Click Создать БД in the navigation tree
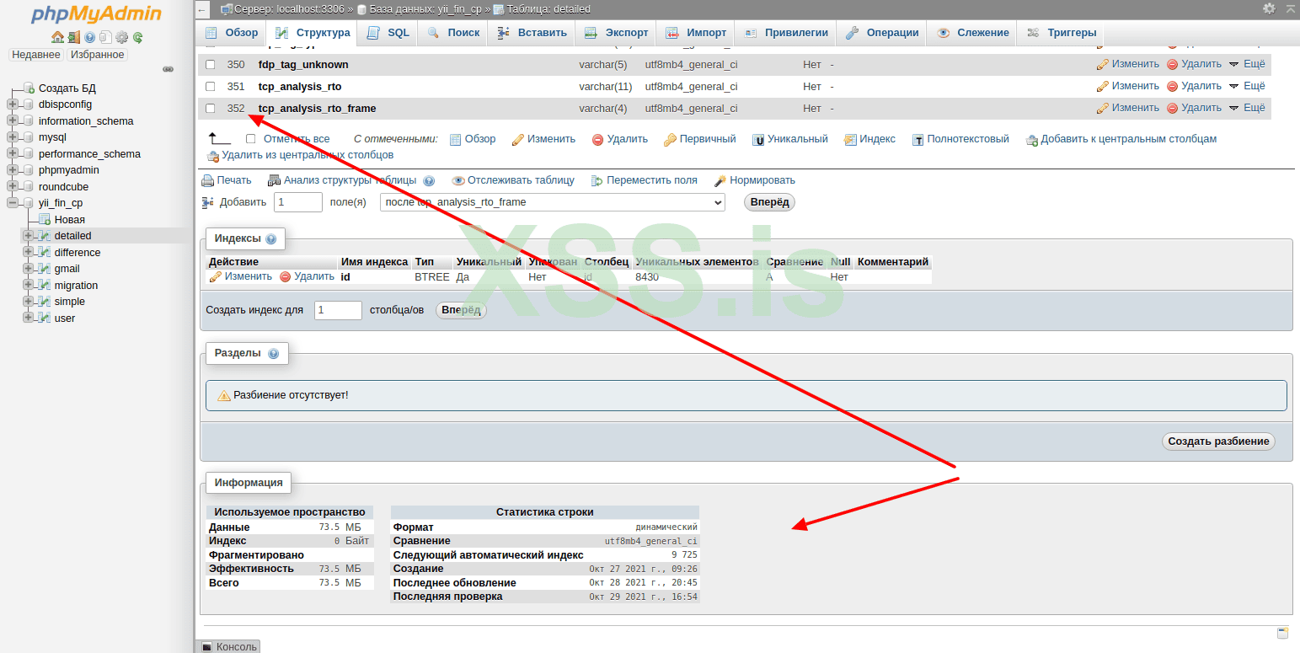Viewport: 1300px width, 653px height. pos(67,88)
